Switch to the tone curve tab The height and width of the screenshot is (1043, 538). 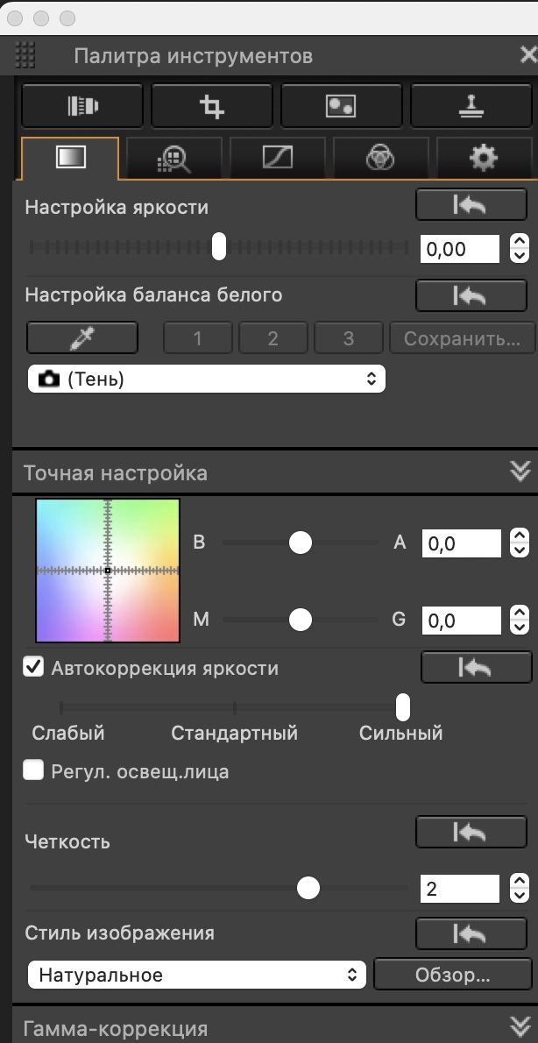coord(278,158)
